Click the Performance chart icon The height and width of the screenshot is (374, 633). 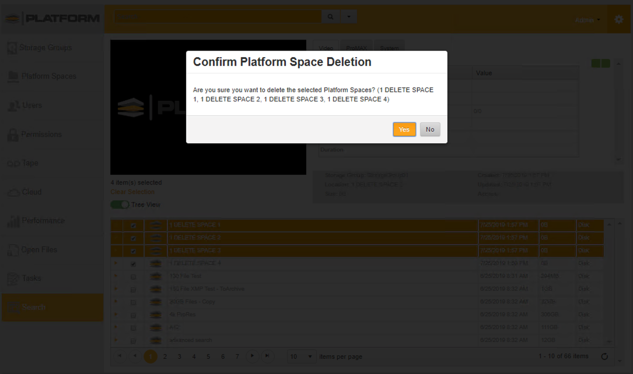point(13,221)
